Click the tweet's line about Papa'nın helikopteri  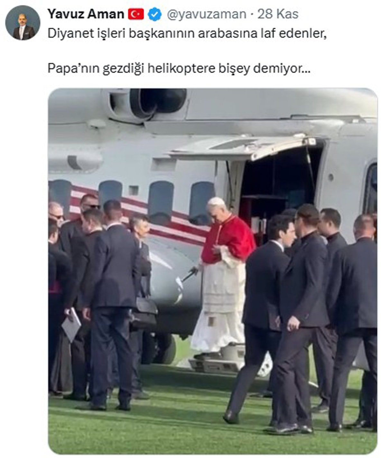coord(179,68)
